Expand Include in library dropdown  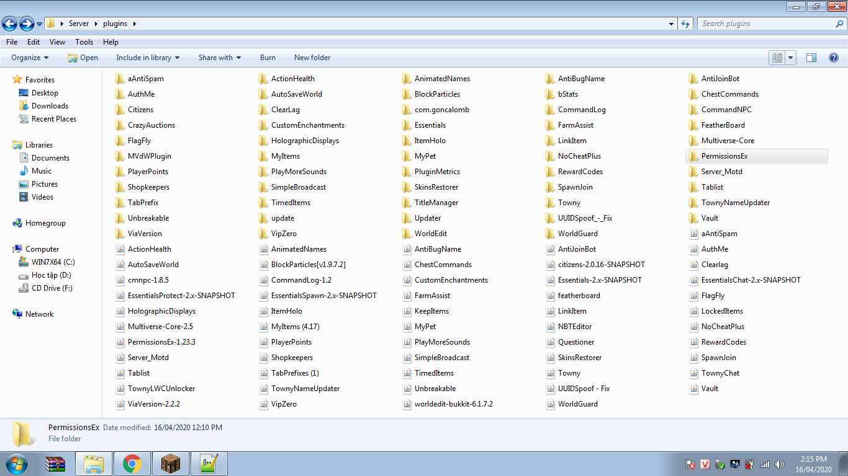click(x=148, y=58)
